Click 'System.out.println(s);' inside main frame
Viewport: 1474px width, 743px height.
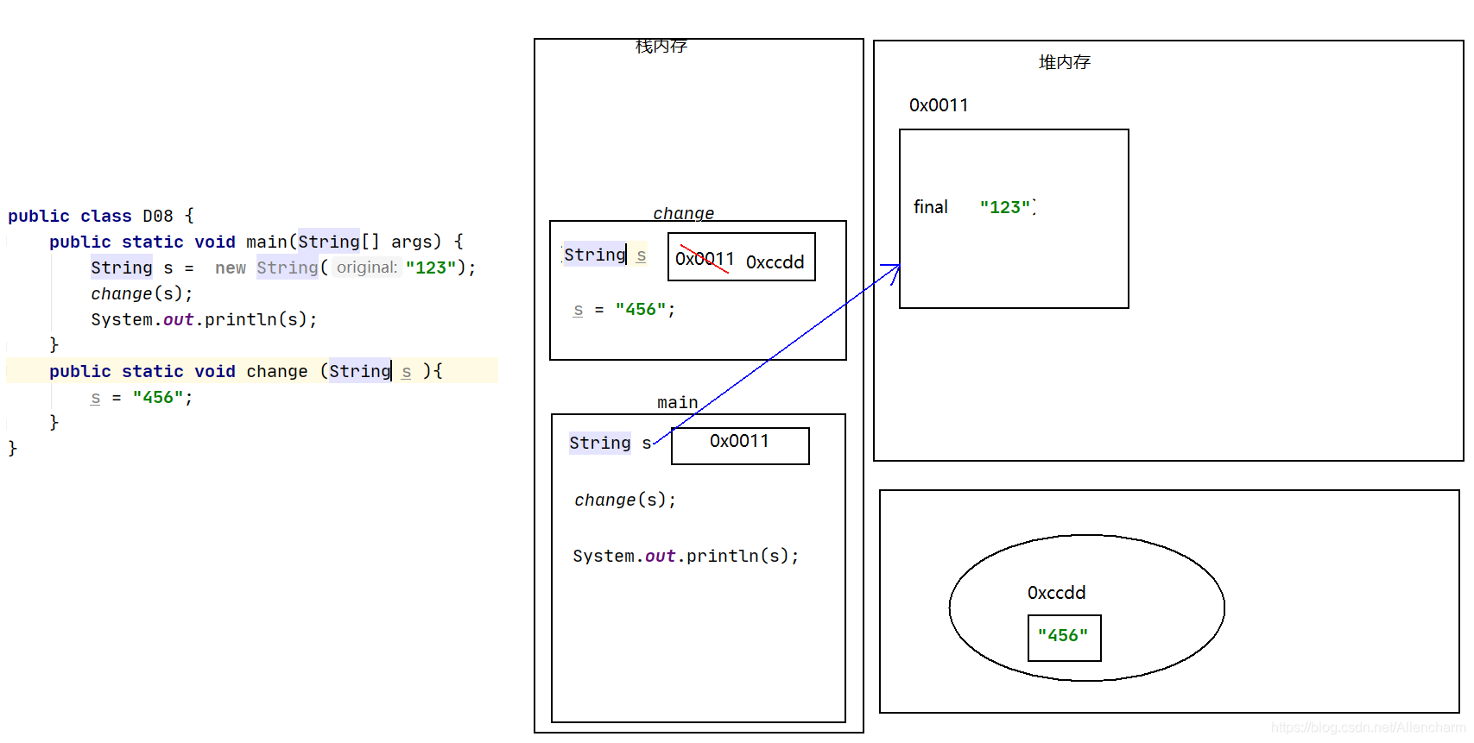coord(686,556)
